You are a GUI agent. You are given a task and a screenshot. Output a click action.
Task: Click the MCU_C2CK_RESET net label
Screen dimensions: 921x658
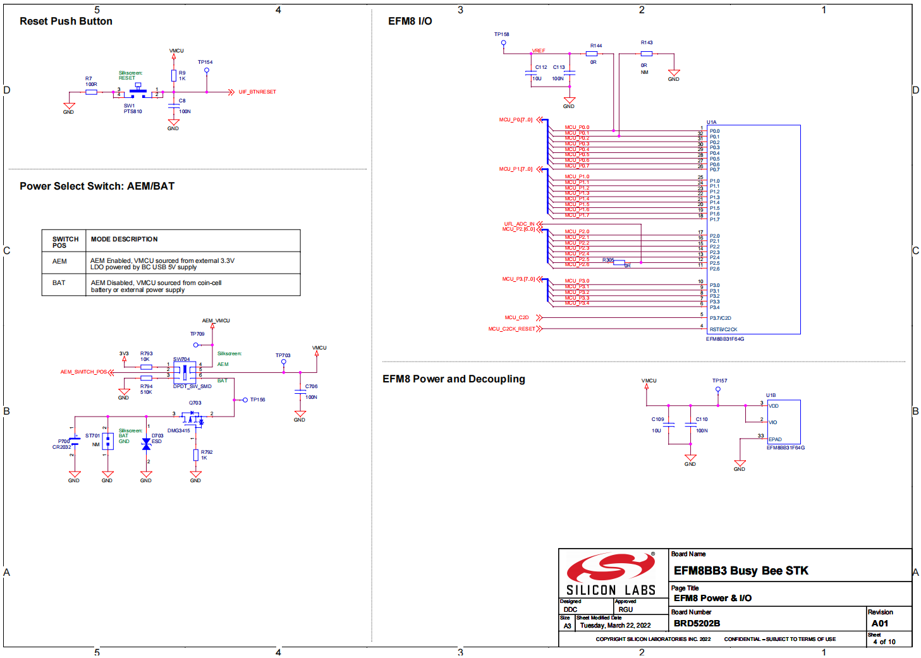[x=511, y=329]
